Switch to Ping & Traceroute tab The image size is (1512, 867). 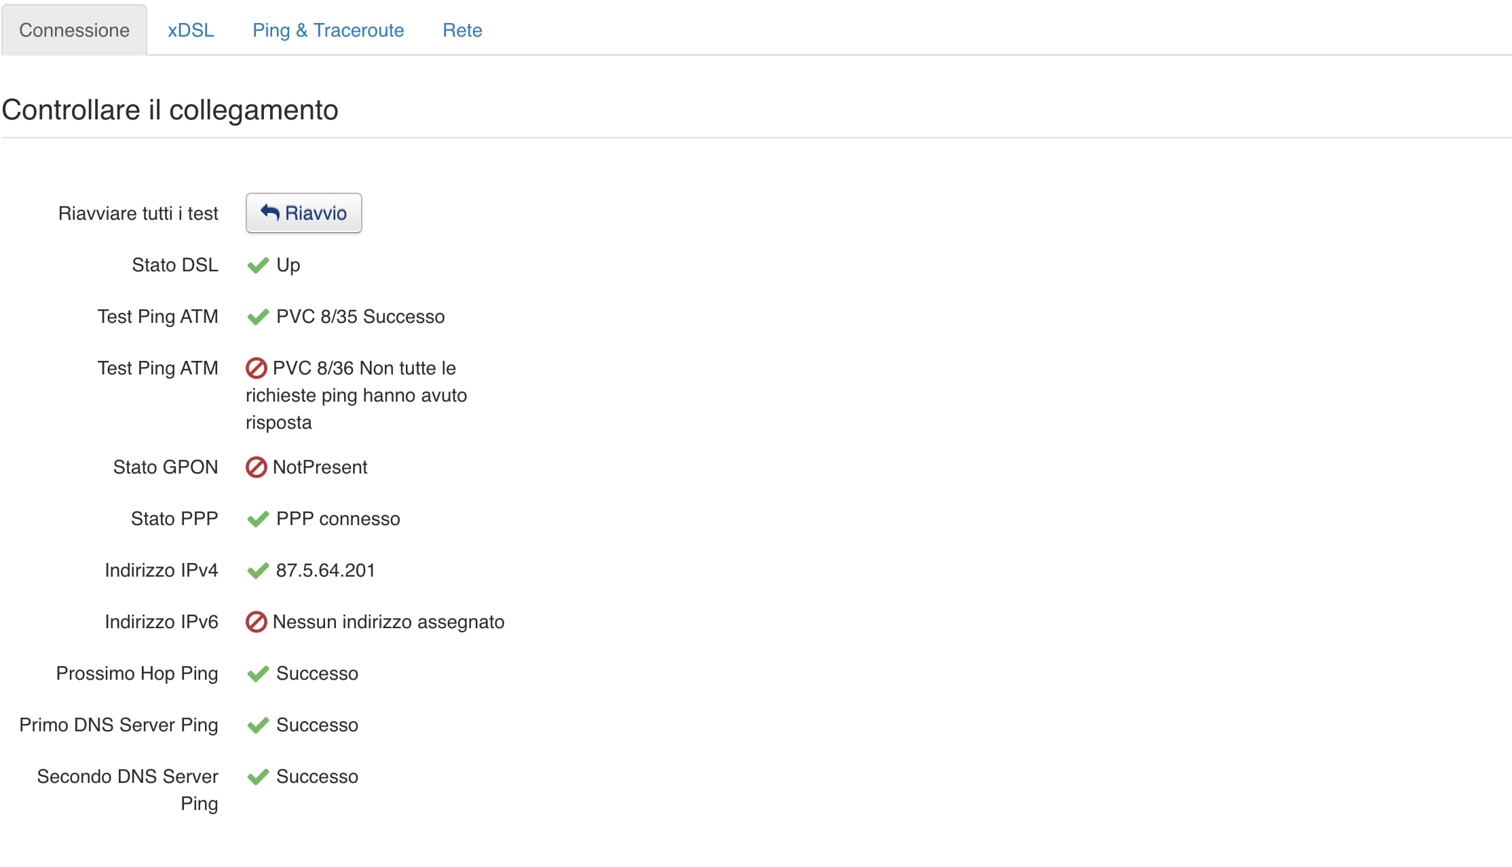pos(328,31)
